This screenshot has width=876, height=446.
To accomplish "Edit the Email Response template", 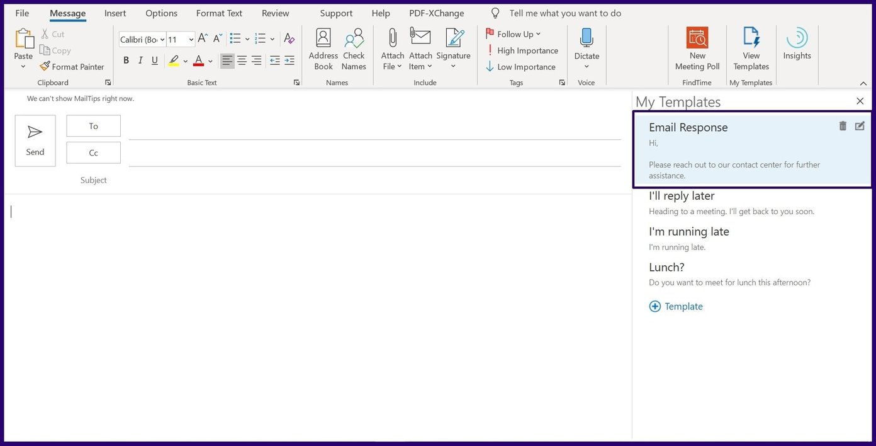I will pyautogui.click(x=860, y=126).
